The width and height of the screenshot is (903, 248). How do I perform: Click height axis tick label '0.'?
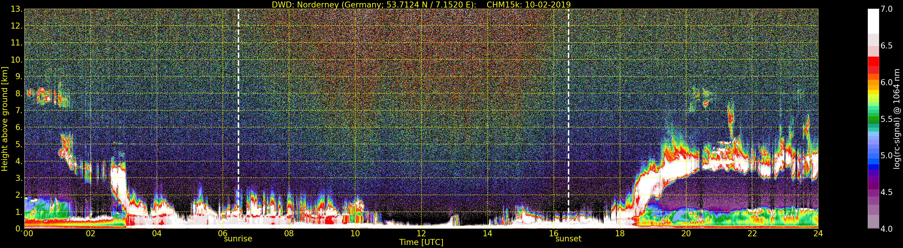coord(19,228)
